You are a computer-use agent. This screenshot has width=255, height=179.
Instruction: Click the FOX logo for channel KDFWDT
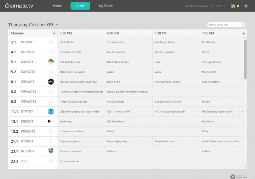click(x=50, y=52)
